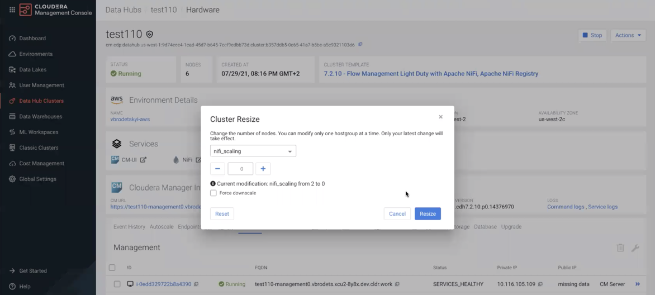Click the trash delete icon in Management
Viewport: 655px width, 295px height.
pos(620,248)
